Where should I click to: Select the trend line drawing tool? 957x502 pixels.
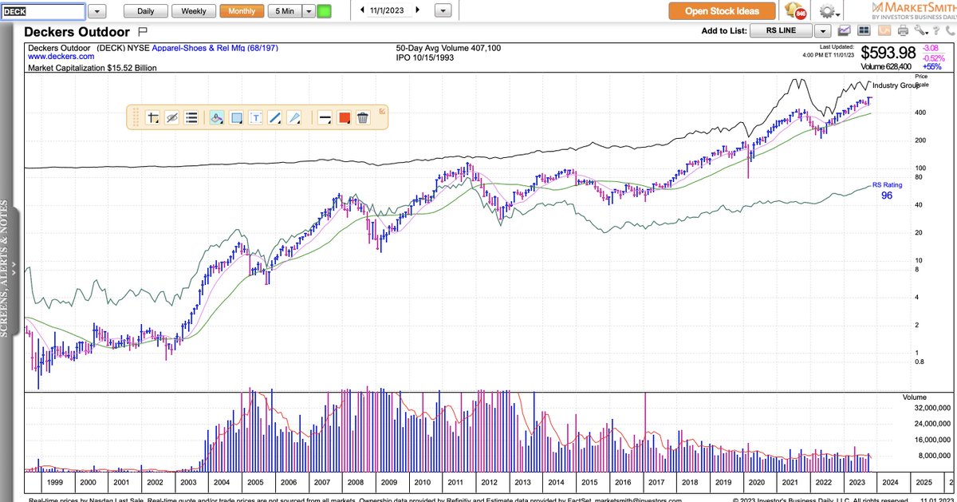pos(275,117)
